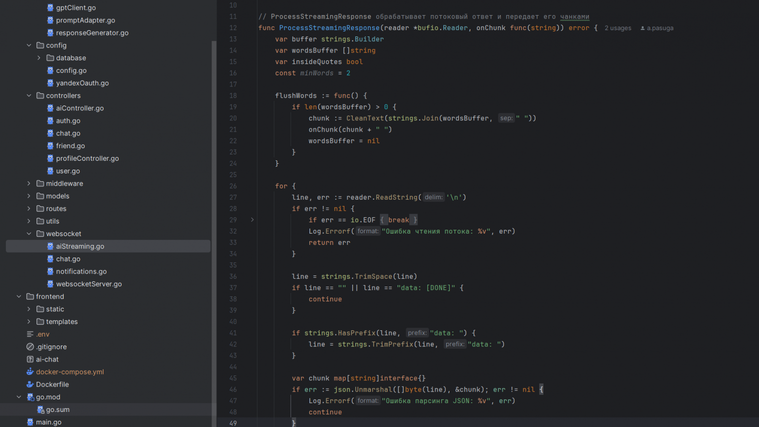This screenshot has height=427, width=759.
Task: Click line number 26 in the gutter
Action: pyautogui.click(x=233, y=186)
